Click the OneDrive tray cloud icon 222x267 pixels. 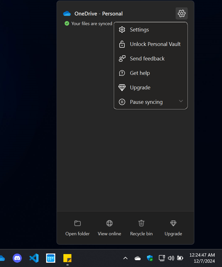point(138,258)
